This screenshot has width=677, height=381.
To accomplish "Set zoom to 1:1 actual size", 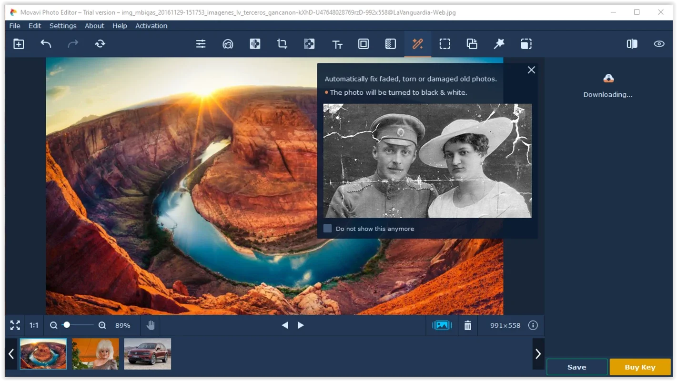I will [34, 325].
